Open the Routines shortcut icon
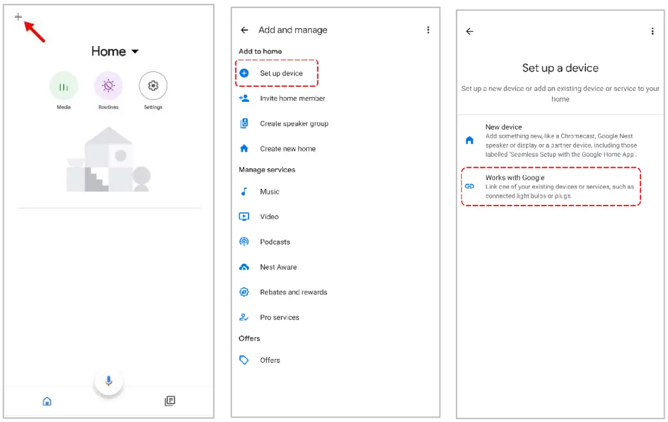The image size is (668, 422). click(109, 86)
